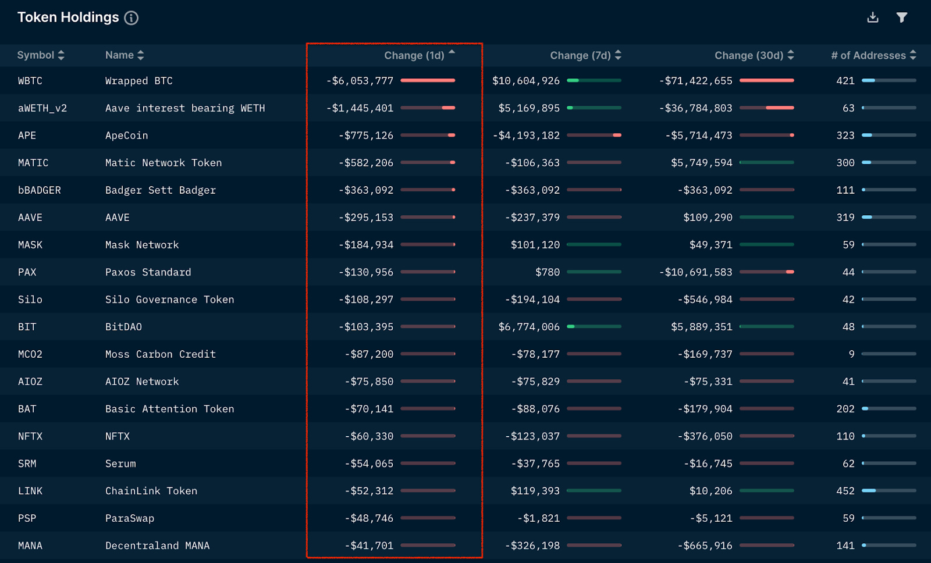Click the PSP symbol
This screenshot has height=563, width=931.
click(27, 518)
